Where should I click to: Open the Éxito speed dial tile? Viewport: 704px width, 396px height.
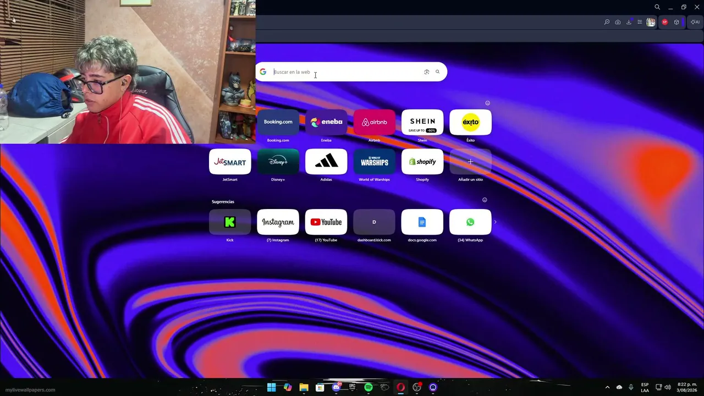tap(470, 122)
